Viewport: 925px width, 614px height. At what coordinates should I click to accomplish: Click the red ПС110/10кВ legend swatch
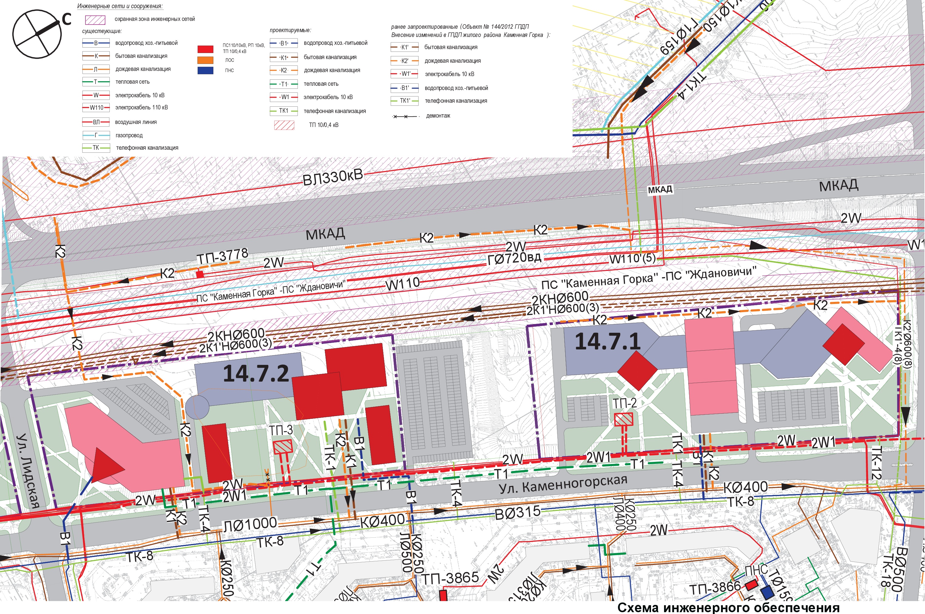[205, 49]
